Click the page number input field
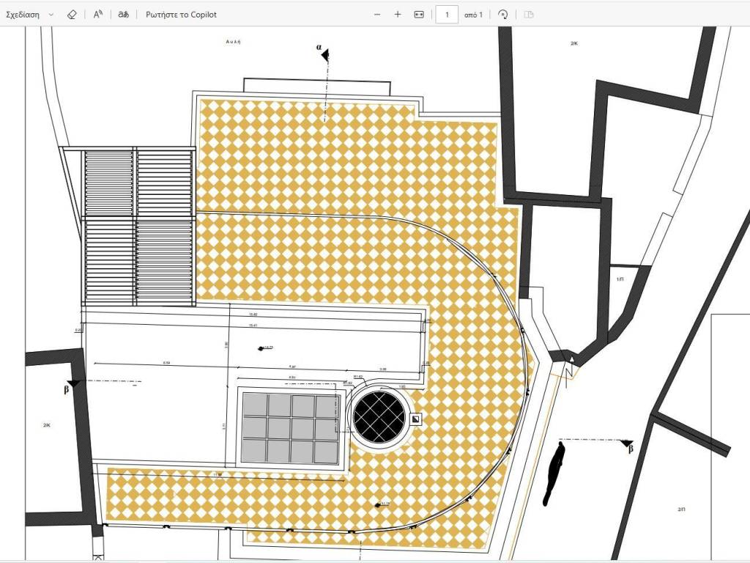750x563 pixels. click(447, 14)
